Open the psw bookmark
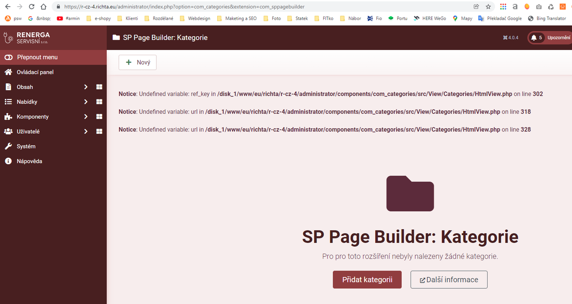The image size is (572, 304). click(x=13, y=18)
